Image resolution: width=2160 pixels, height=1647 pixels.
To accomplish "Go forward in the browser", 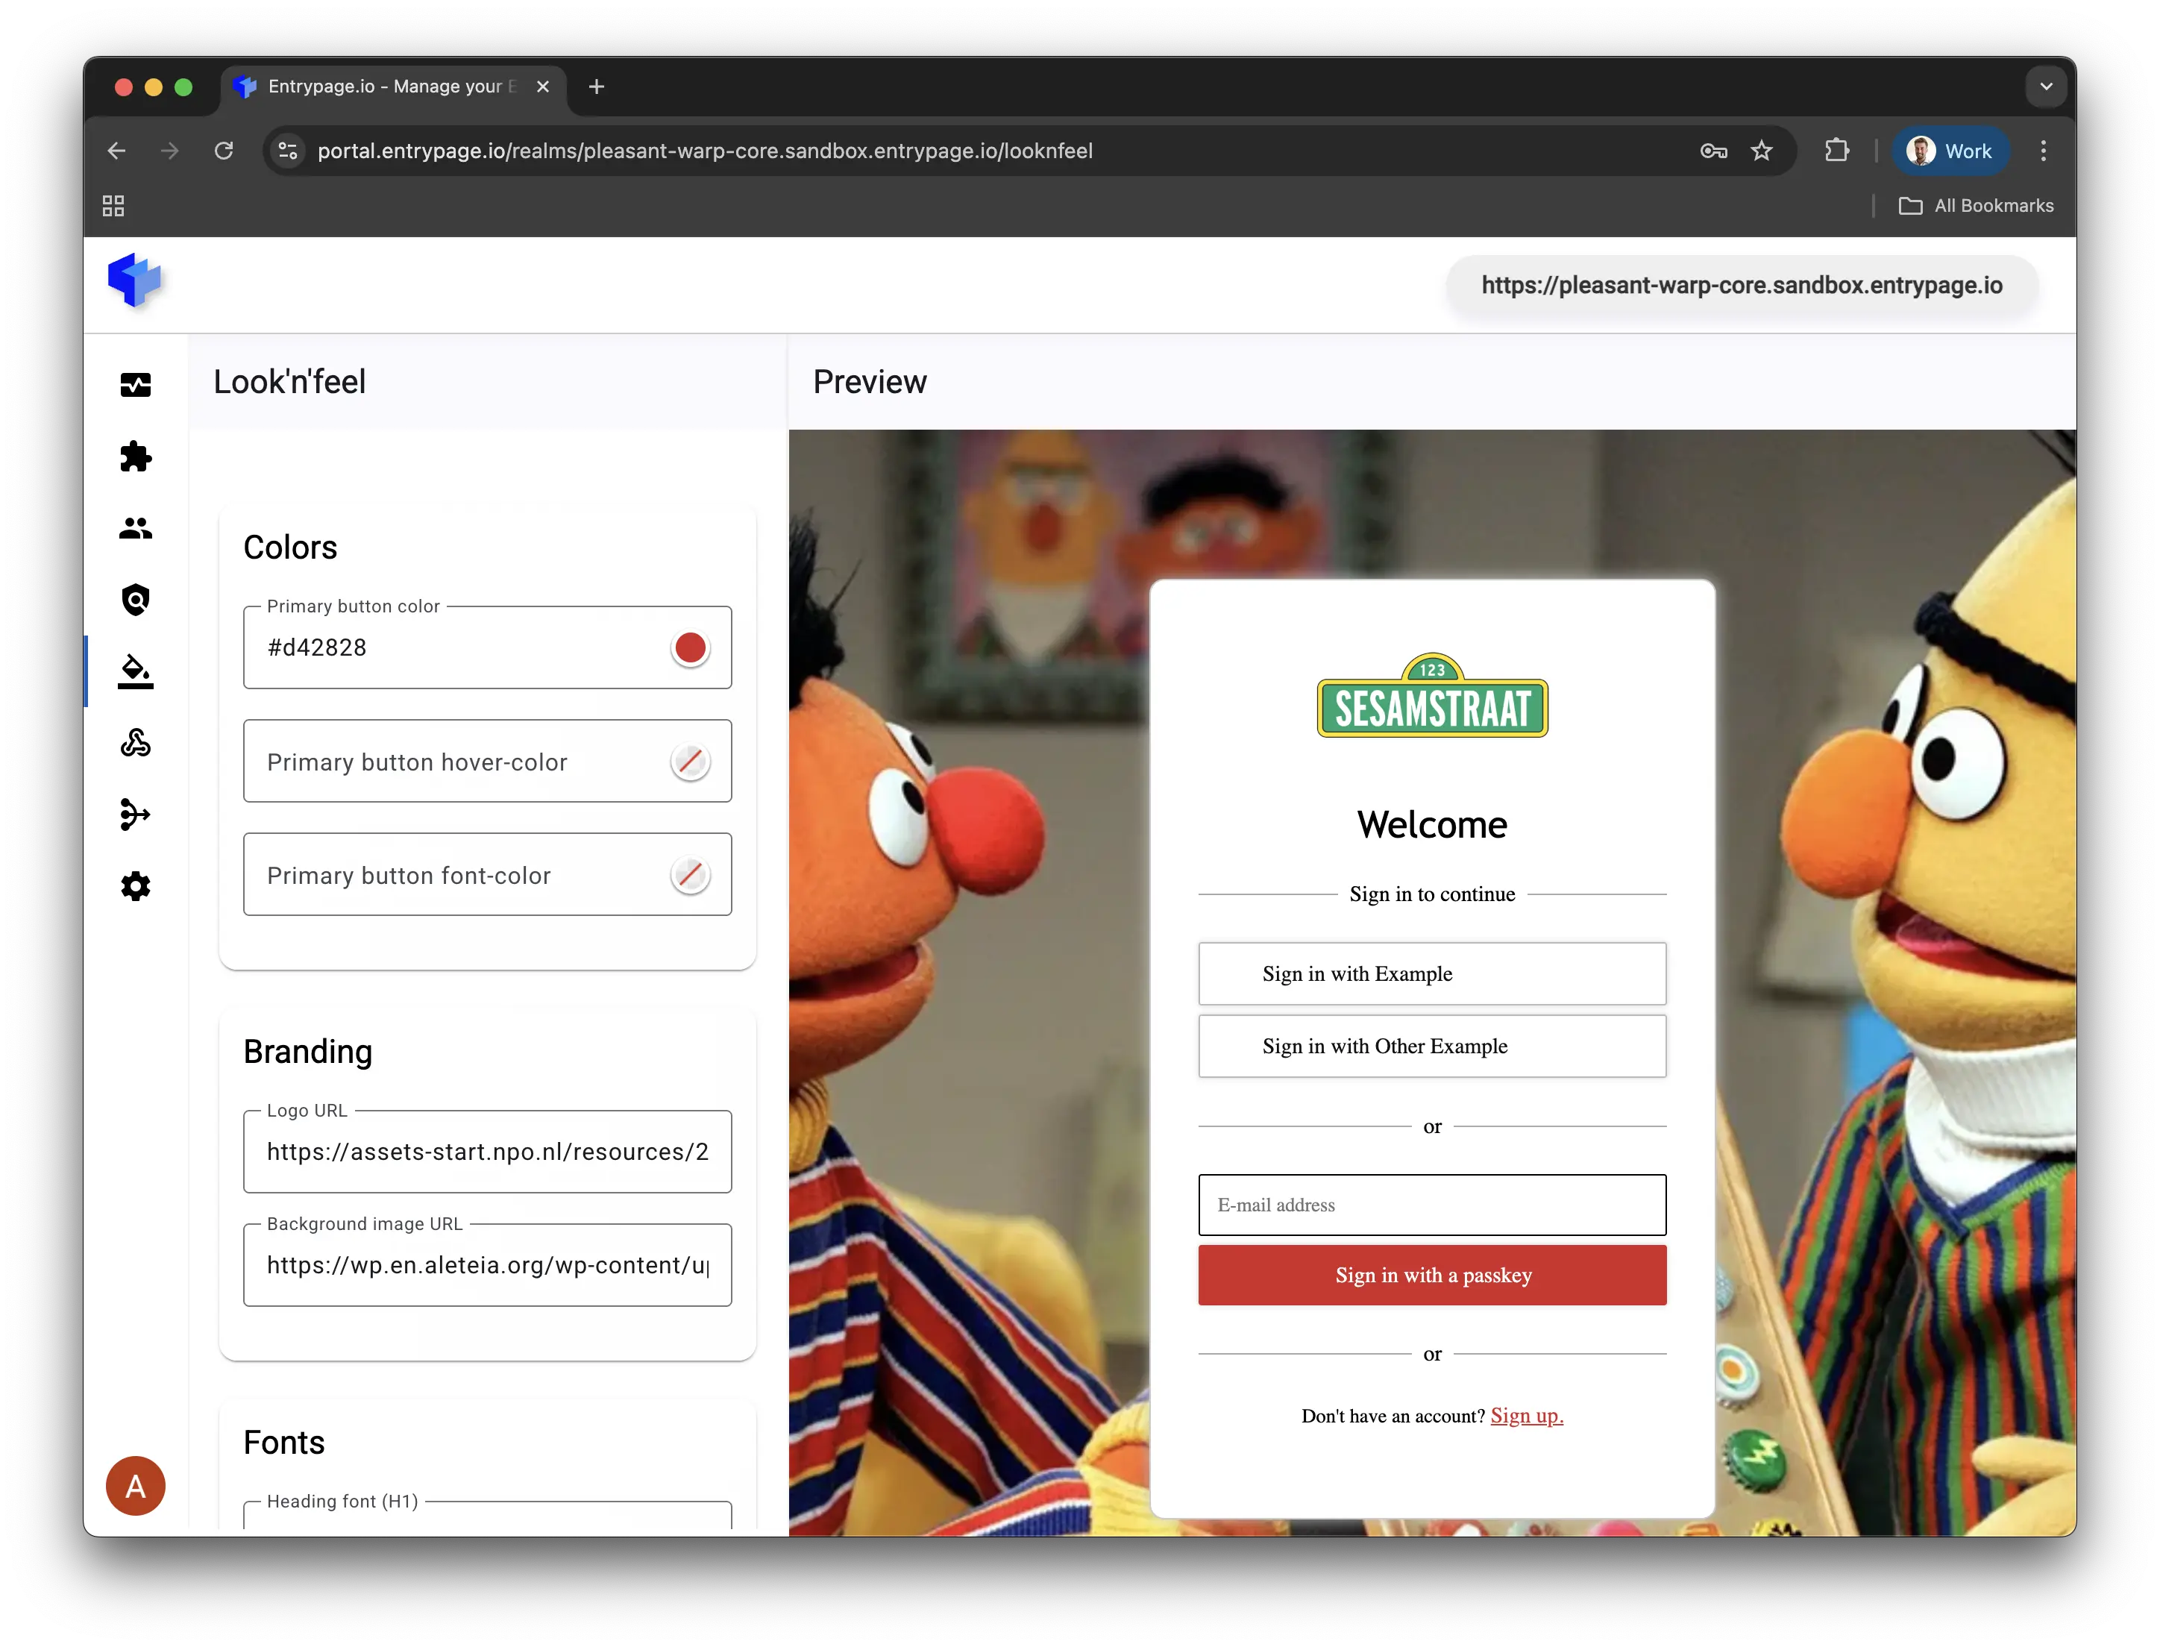I will point(169,151).
